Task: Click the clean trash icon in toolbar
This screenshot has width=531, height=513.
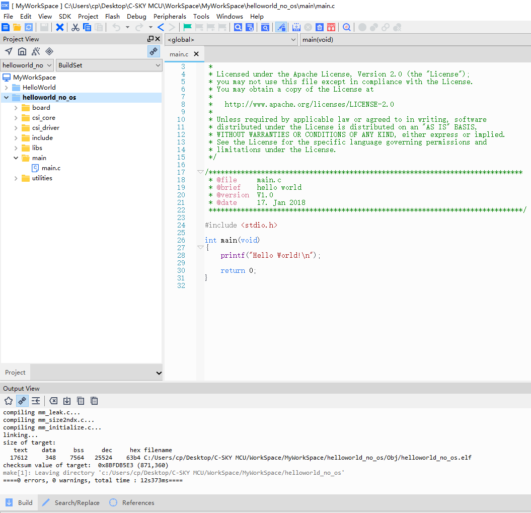Action: coord(319,28)
